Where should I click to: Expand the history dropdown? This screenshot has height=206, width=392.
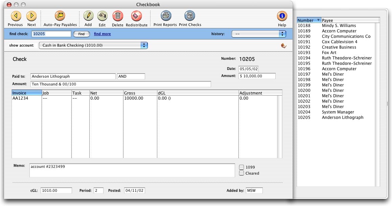259,34
